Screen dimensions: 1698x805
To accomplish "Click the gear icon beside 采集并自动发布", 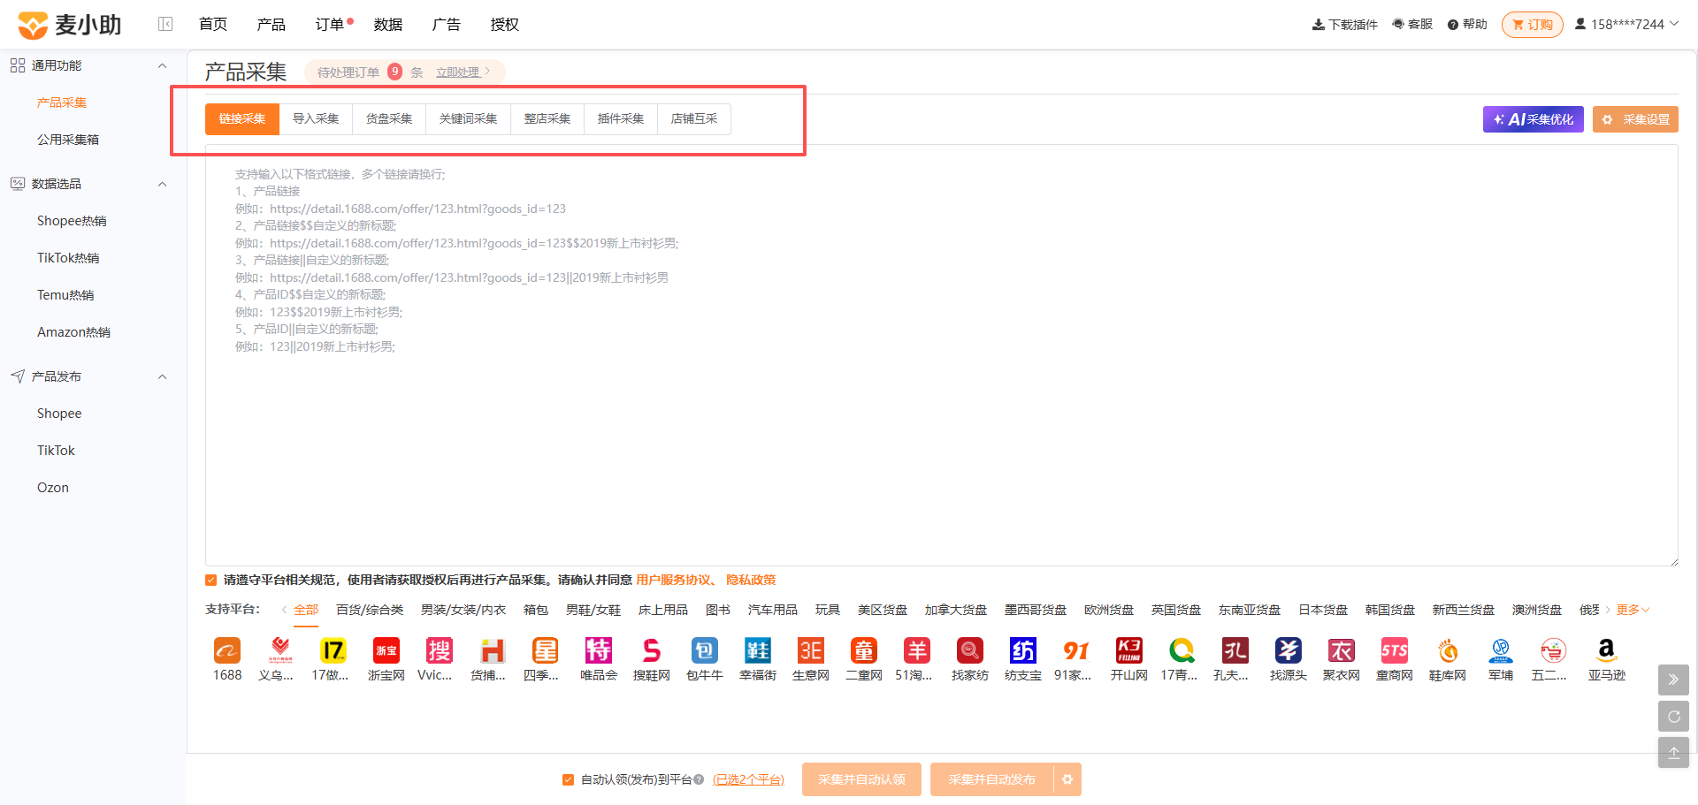I will (1067, 779).
